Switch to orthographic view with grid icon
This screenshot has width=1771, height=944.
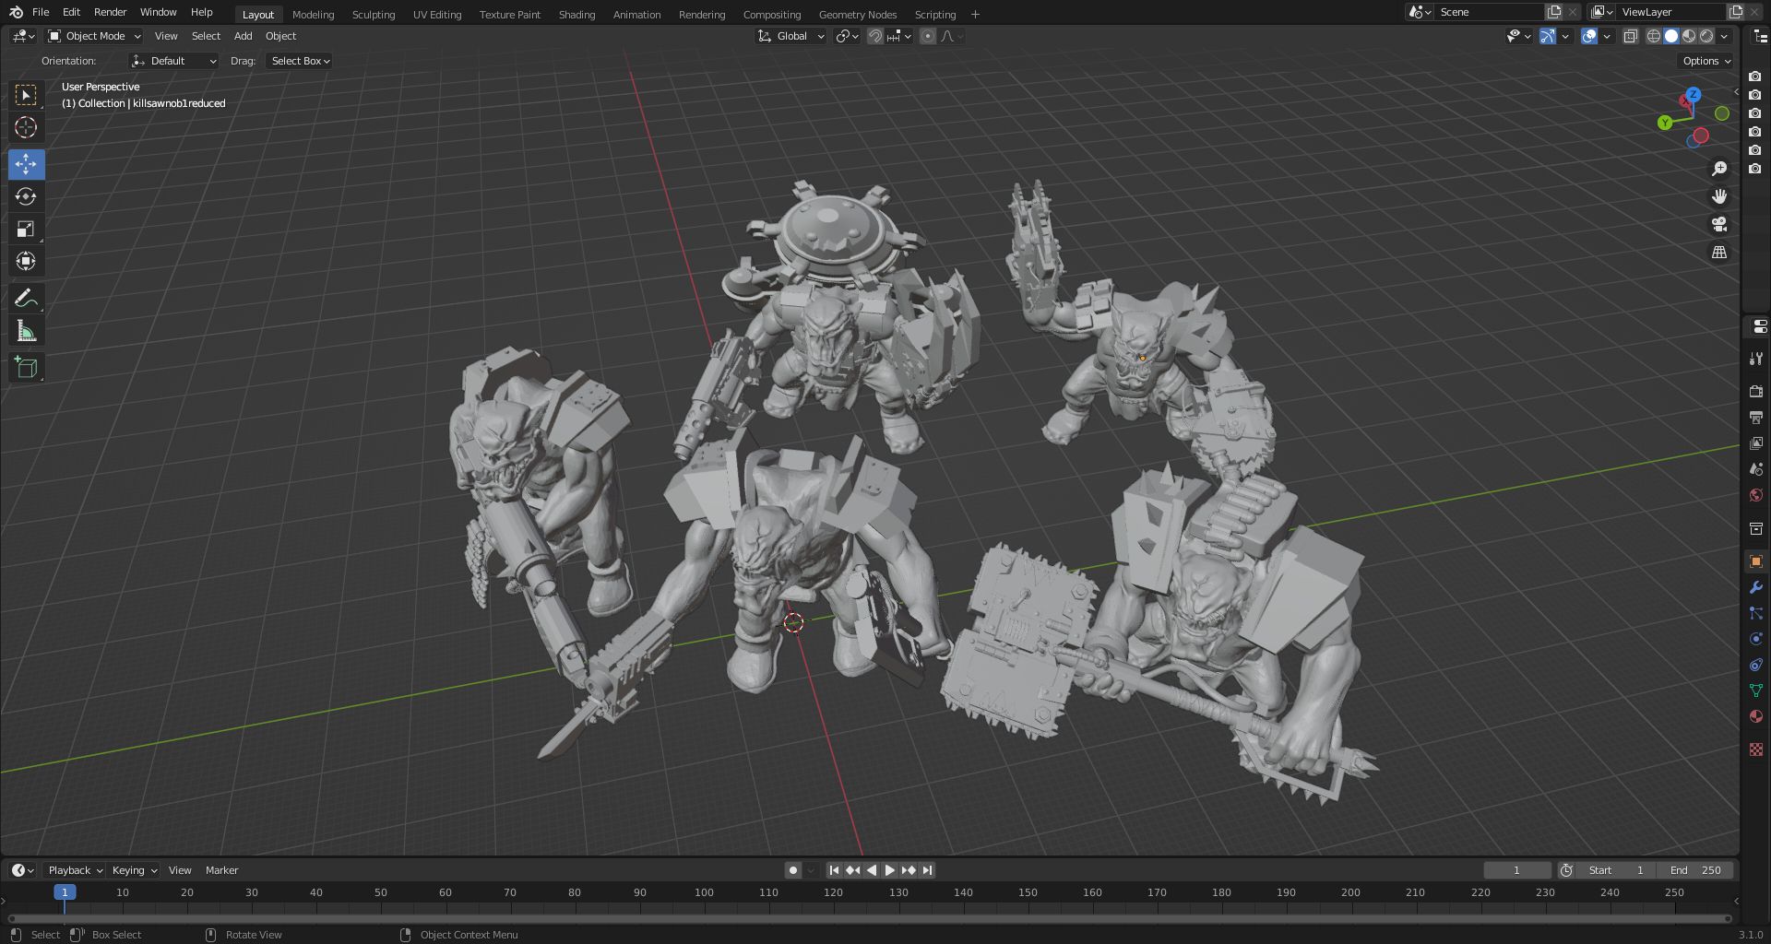click(x=1719, y=253)
